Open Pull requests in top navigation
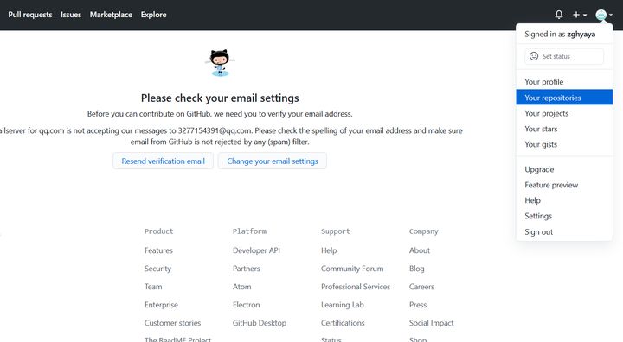This screenshot has height=342, width=623. point(30,15)
